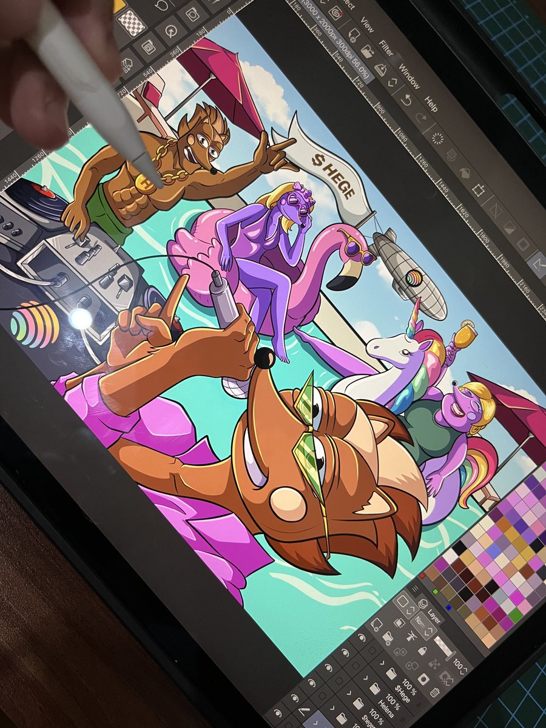Expand chevron of folder row beneath Helena
This screenshot has height=728, width=546.
pos(349,692)
